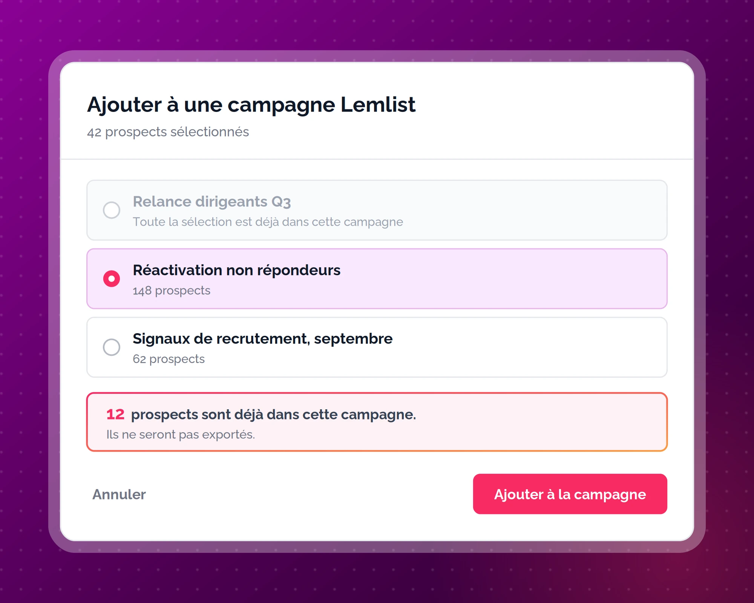Choose the "Signaux de recrutement, septembre" campaign title

(x=263, y=339)
